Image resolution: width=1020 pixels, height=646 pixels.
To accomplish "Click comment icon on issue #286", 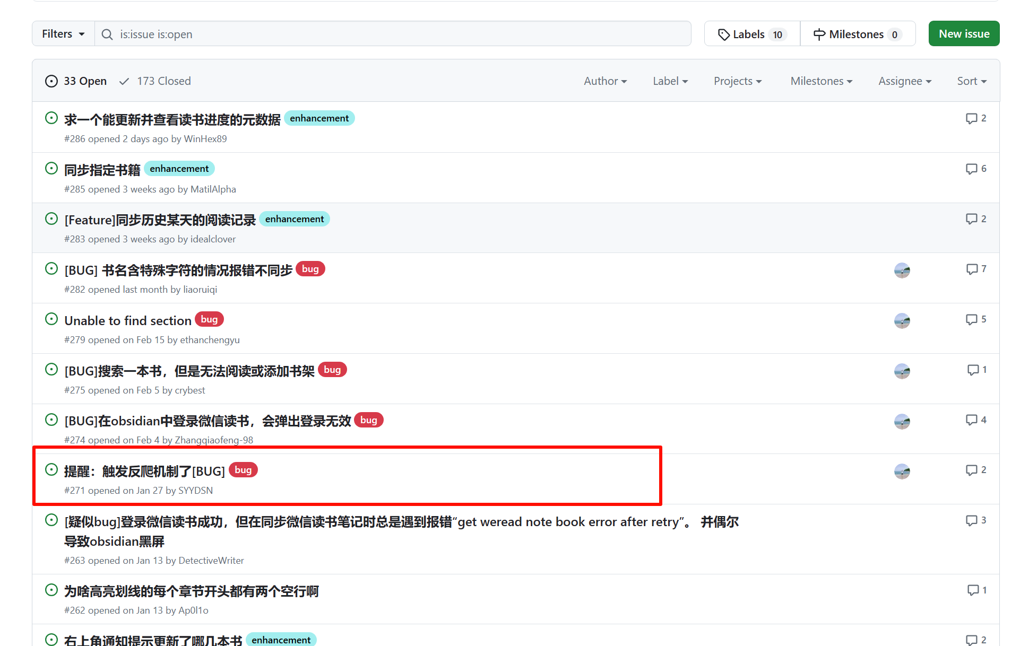I will point(971,118).
